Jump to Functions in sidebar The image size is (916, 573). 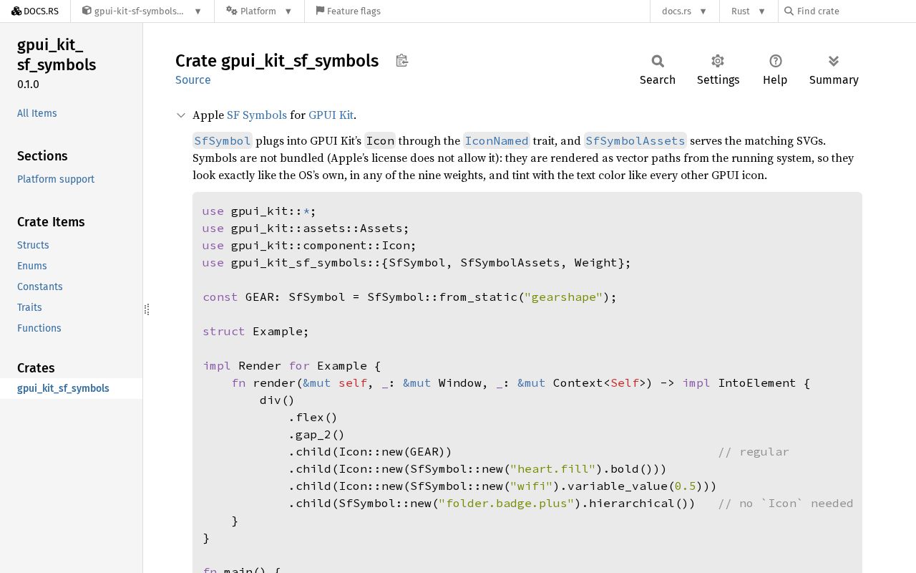tap(39, 328)
